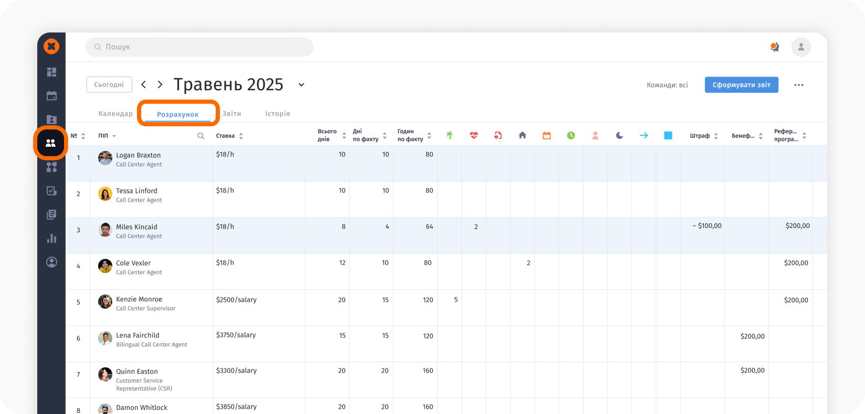The width and height of the screenshot is (865, 414).
Task: Click the Сформувати звіт button
Action: pos(741,85)
